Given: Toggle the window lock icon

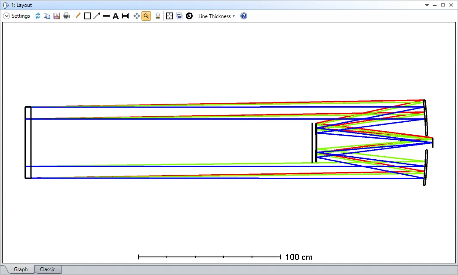Looking at the screenshot, I should click(x=158, y=16).
